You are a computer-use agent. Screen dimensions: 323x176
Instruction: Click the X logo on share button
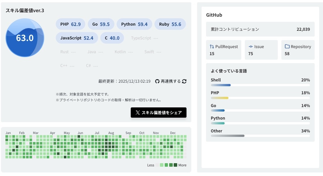pos(137,113)
